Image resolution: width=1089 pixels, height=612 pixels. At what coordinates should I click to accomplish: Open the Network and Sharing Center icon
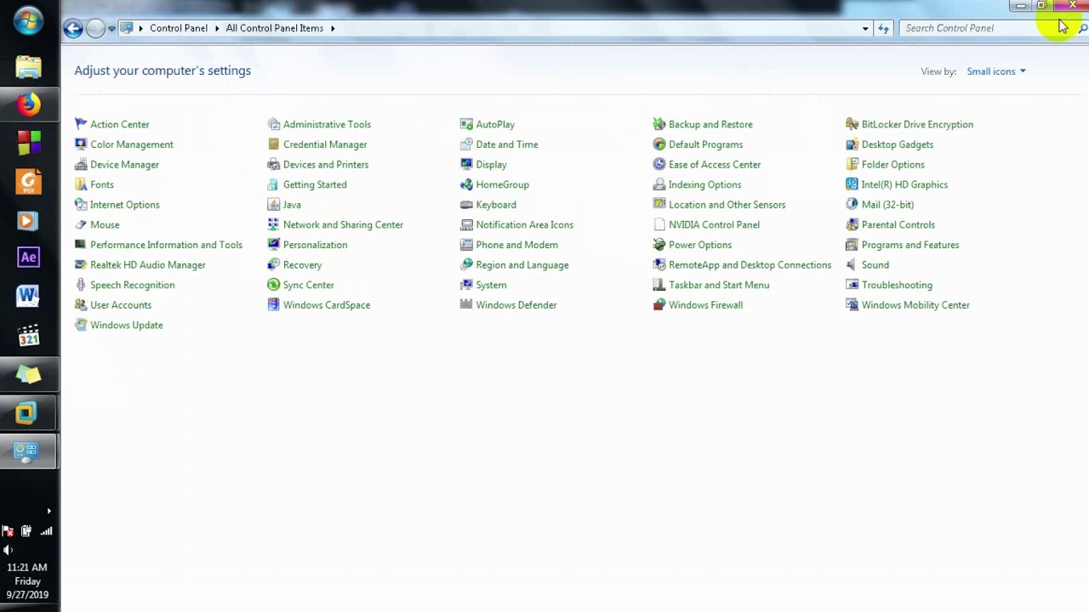coord(273,224)
